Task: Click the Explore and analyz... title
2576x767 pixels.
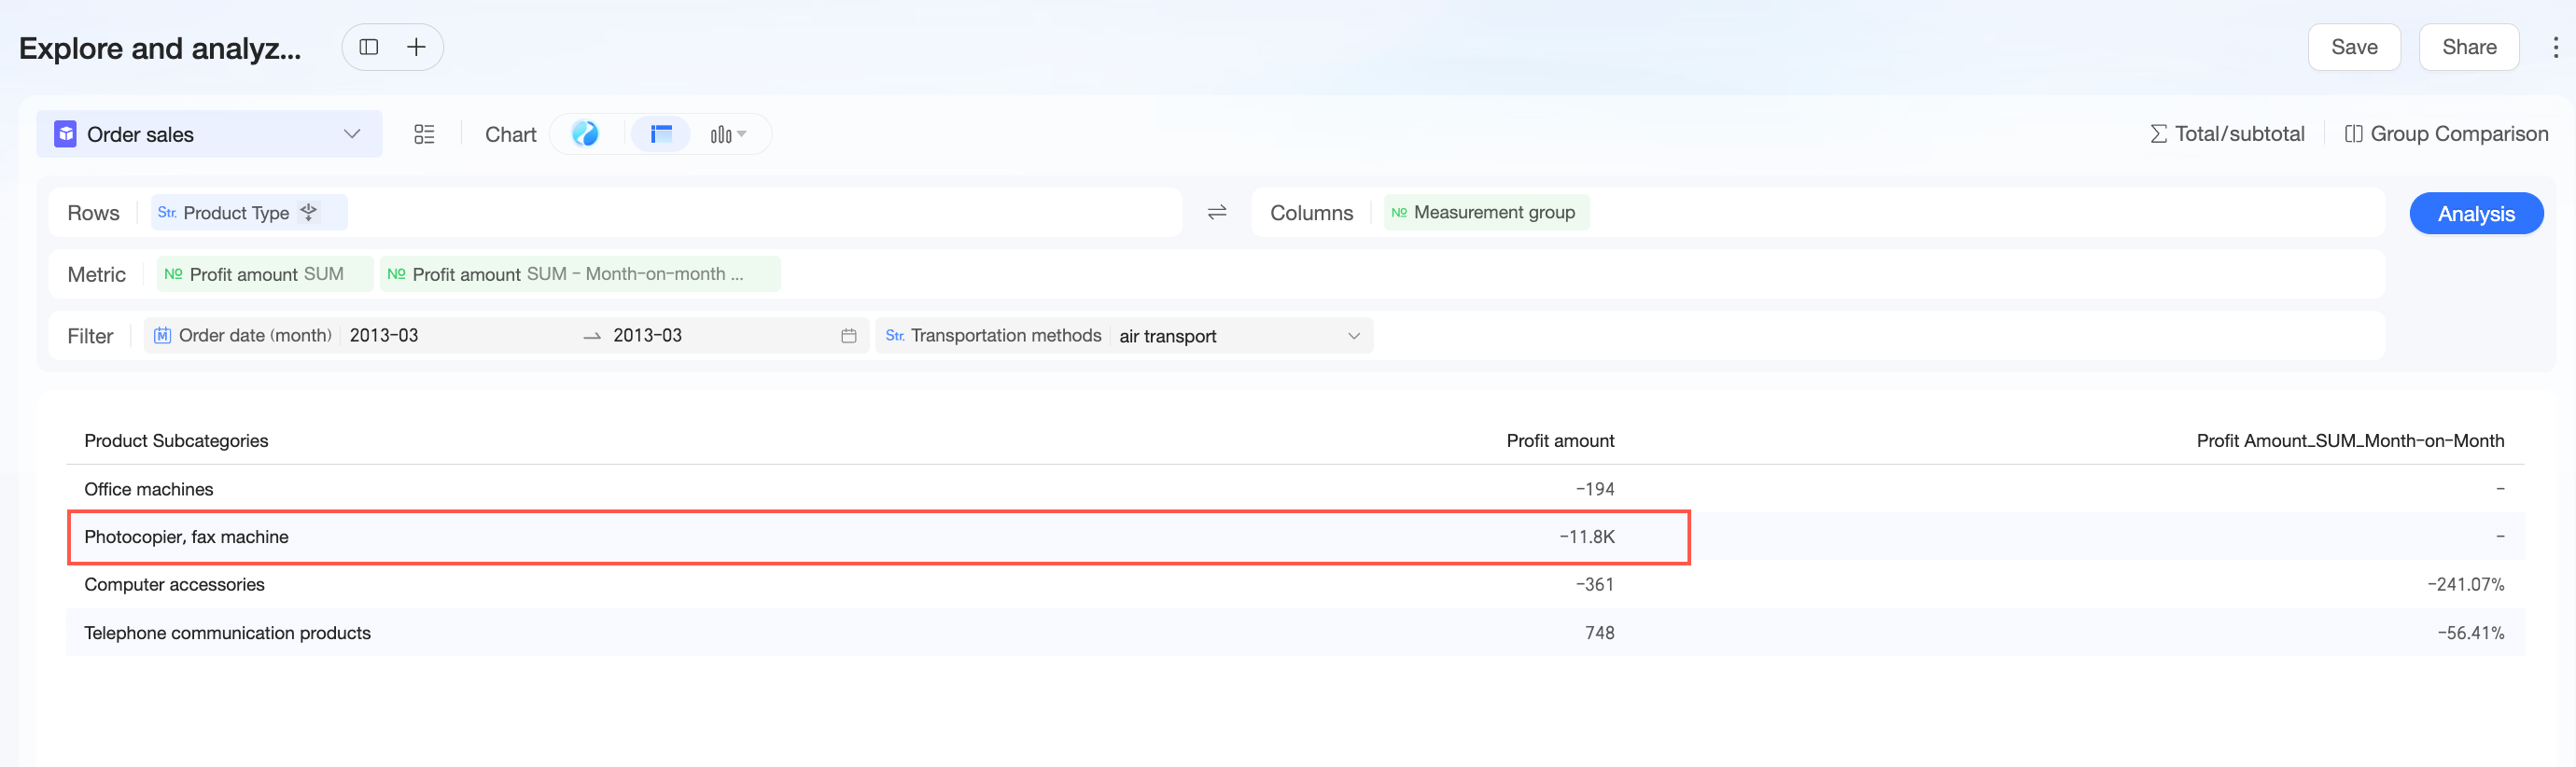Action: click(160, 48)
